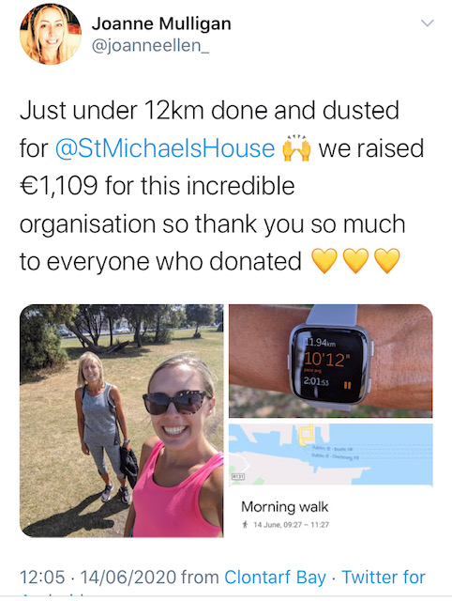Open the smartwatch photo showing 11.94km
Image resolution: width=452 pixels, height=601 pixels.
[331, 361]
